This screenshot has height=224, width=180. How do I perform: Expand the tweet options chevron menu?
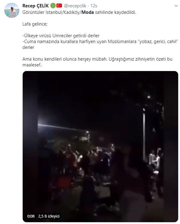tap(176, 6)
